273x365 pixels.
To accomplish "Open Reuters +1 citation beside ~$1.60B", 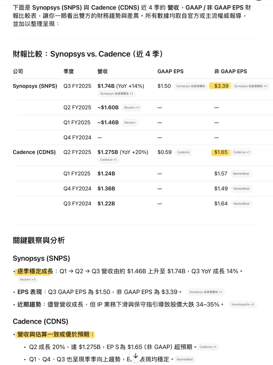I will pos(132,108).
